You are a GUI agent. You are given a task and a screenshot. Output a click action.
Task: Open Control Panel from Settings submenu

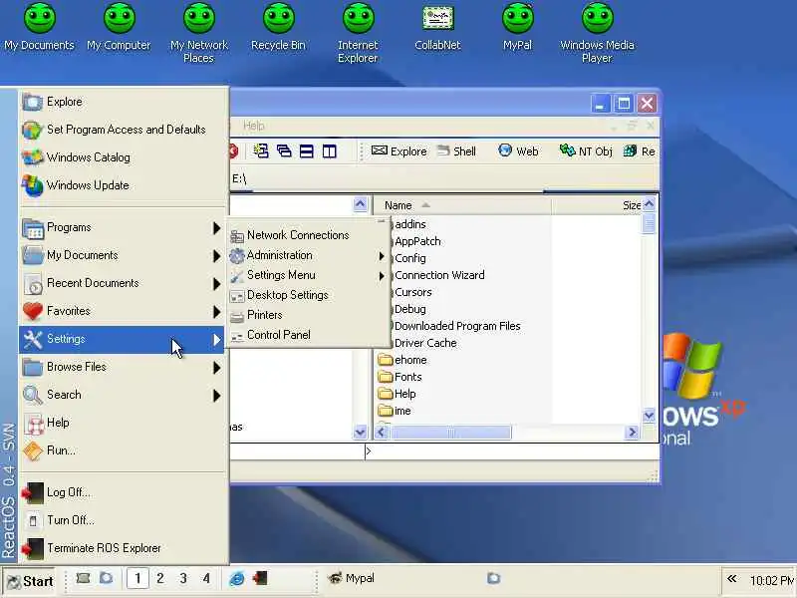point(308,335)
